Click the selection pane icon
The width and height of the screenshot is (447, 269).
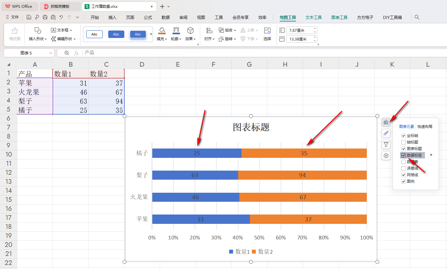267,31
